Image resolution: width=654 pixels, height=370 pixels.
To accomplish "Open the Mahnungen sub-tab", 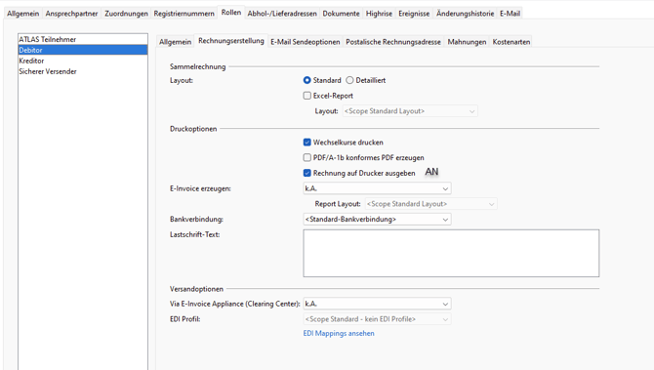I will [467, 42].
